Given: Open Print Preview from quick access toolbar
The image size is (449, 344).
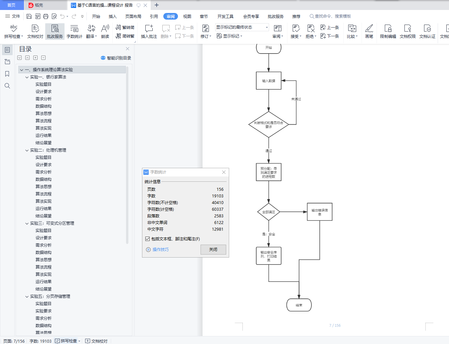Looking at the screenshot, I should click(54, 16).
